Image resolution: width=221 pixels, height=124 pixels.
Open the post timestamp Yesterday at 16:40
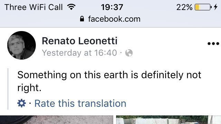tap(79, 53)
